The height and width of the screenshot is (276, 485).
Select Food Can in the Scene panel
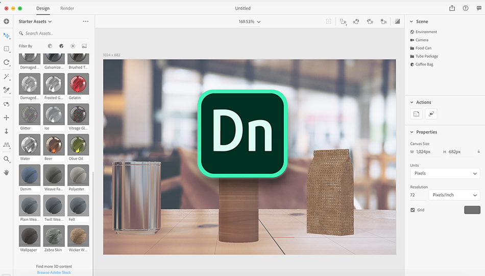point(421,48)
